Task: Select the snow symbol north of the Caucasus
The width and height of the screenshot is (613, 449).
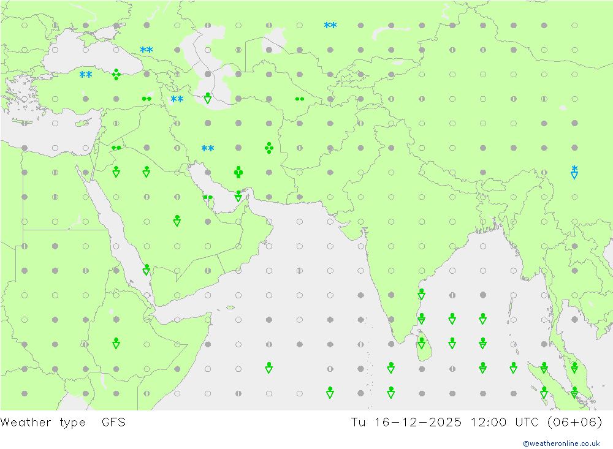Action: coord(147,50)
